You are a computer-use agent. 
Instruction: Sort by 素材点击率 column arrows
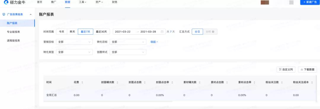(x=254, y=82)
